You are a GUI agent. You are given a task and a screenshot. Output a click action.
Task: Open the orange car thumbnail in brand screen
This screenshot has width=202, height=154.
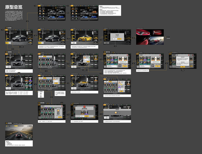pyautogui.click(x=94, y=12)
